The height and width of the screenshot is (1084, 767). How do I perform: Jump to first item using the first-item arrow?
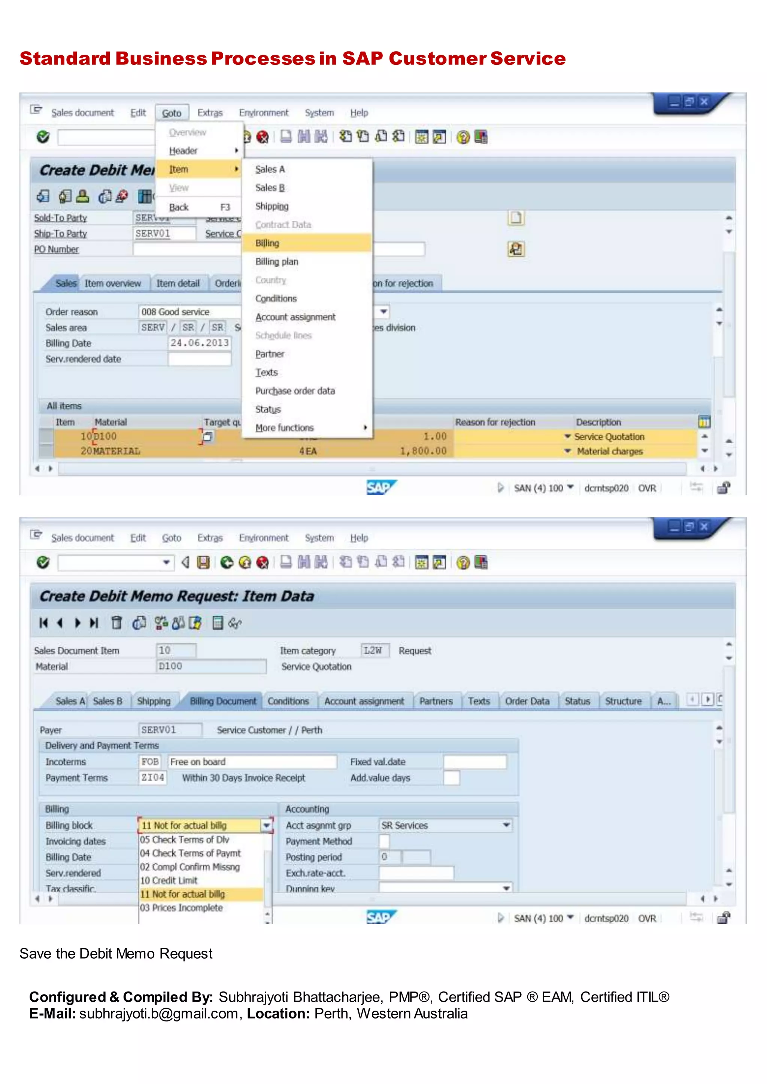tap(43, 623)
